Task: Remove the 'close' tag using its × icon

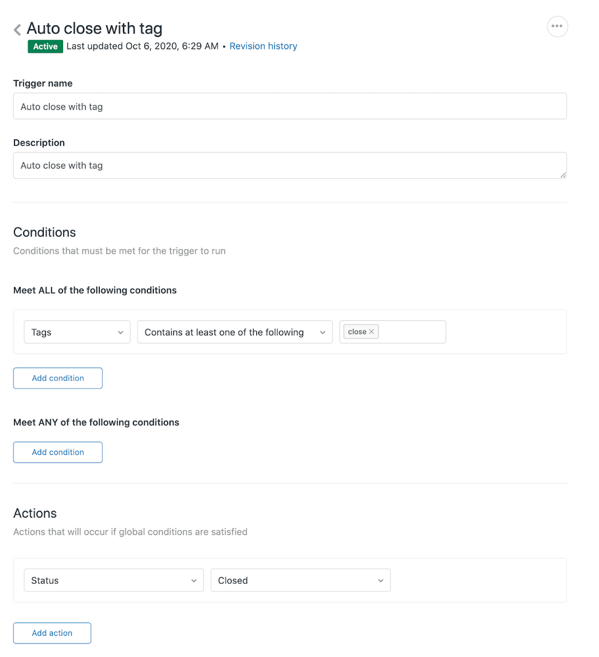Action: click(371, 331)
